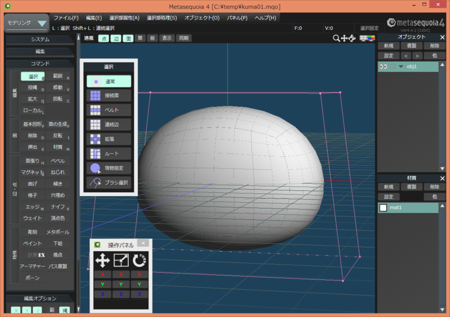450x317 pixels.
Task: Select the 基本図形 primitive command
Action: [x=33, y=124]
